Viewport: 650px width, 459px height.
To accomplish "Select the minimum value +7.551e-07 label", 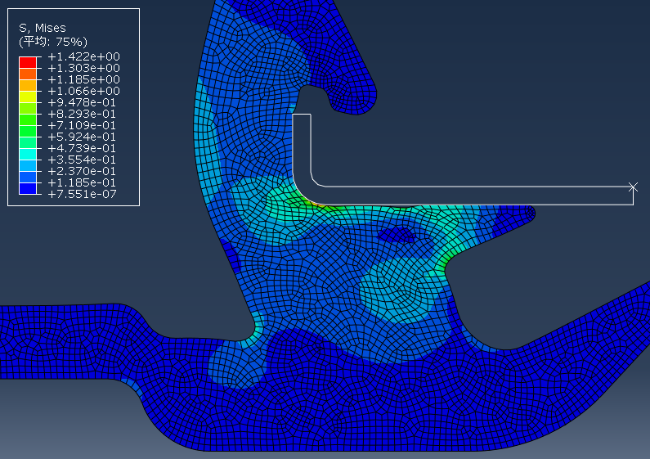I will click(x=83, y=194).
